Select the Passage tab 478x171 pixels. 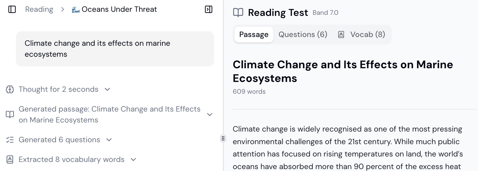click(x=254, y=35)
